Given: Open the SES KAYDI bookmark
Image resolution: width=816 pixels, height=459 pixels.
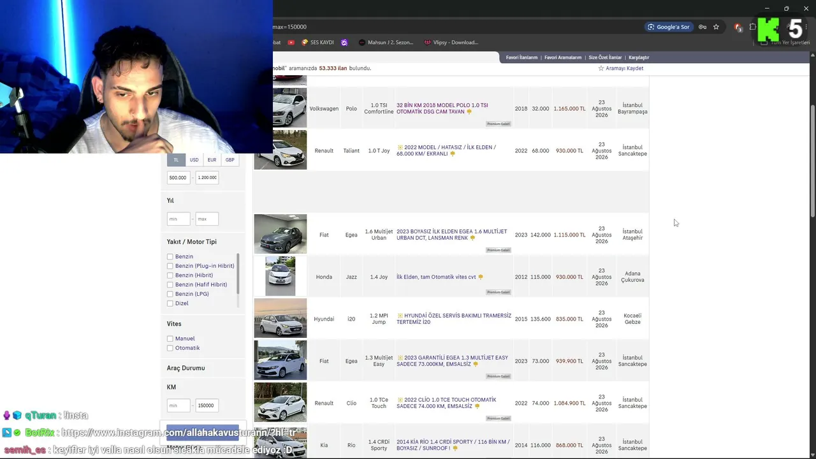Looking at the screenshot, I should (318, 43).
